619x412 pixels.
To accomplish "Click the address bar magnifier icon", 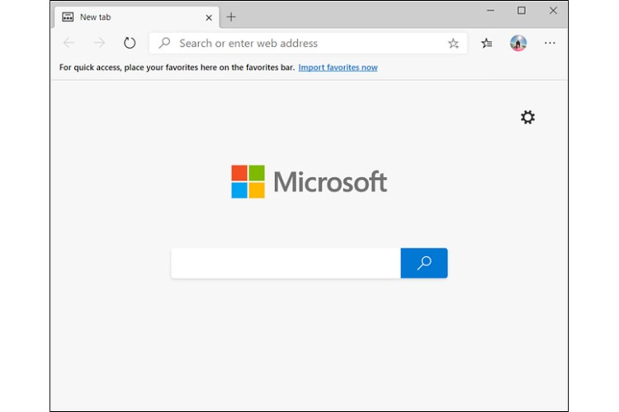I will [x=164, y=43].
